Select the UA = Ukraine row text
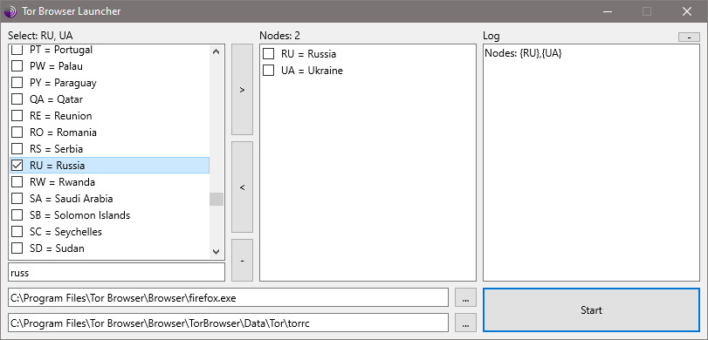 (x=312, y=71)
